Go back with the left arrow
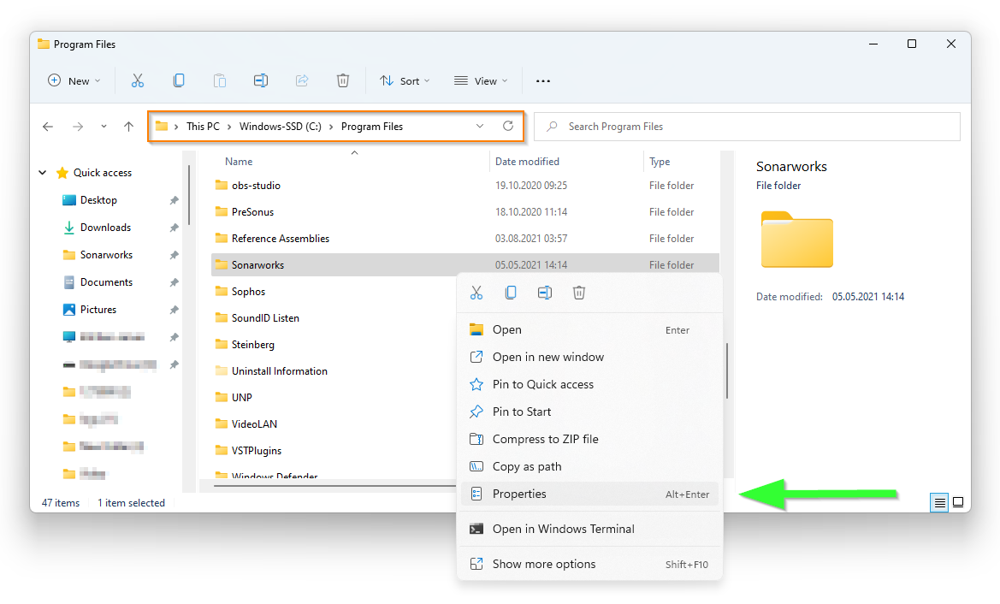1000x604 pixels. pos(48,127)
